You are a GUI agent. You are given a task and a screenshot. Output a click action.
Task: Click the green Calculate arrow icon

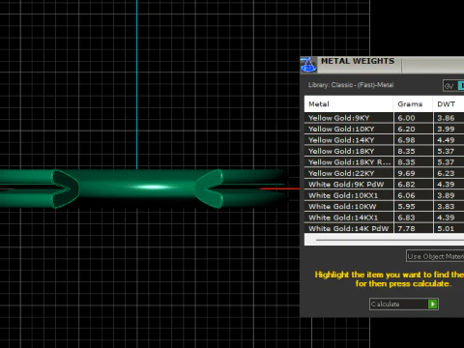(432, 304)
